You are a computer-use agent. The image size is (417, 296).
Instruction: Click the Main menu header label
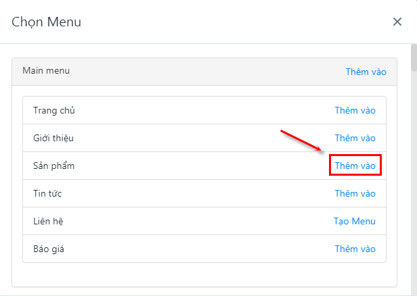(46, 70)
